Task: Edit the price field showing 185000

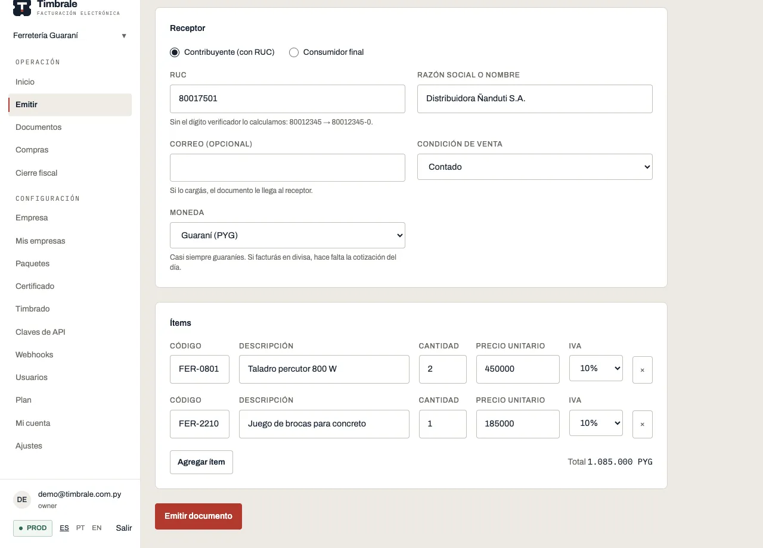Action: click(x=518, y=424)
